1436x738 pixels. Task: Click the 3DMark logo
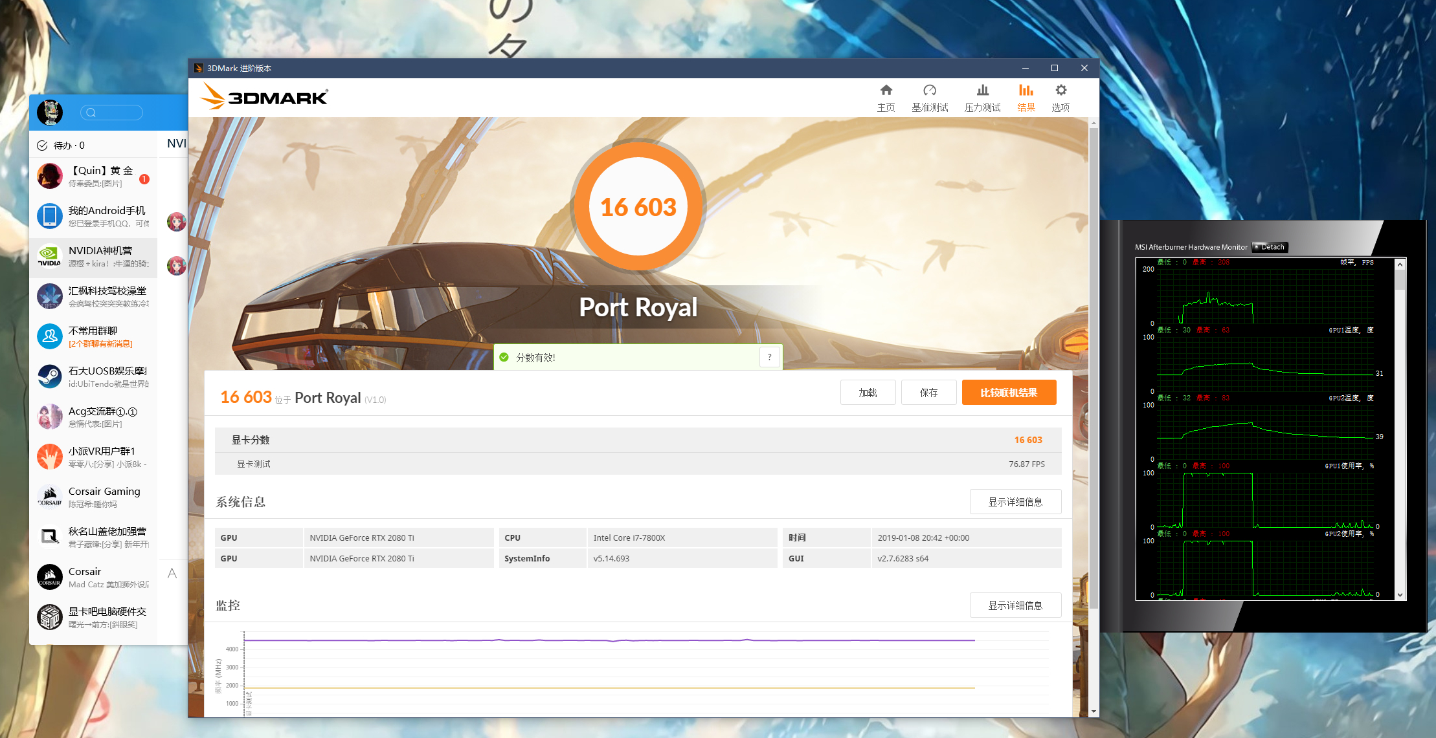pos(264,97)
